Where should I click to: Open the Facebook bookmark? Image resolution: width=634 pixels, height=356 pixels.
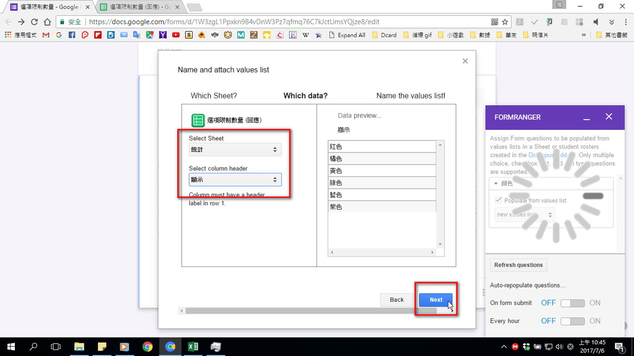[72, 35]
